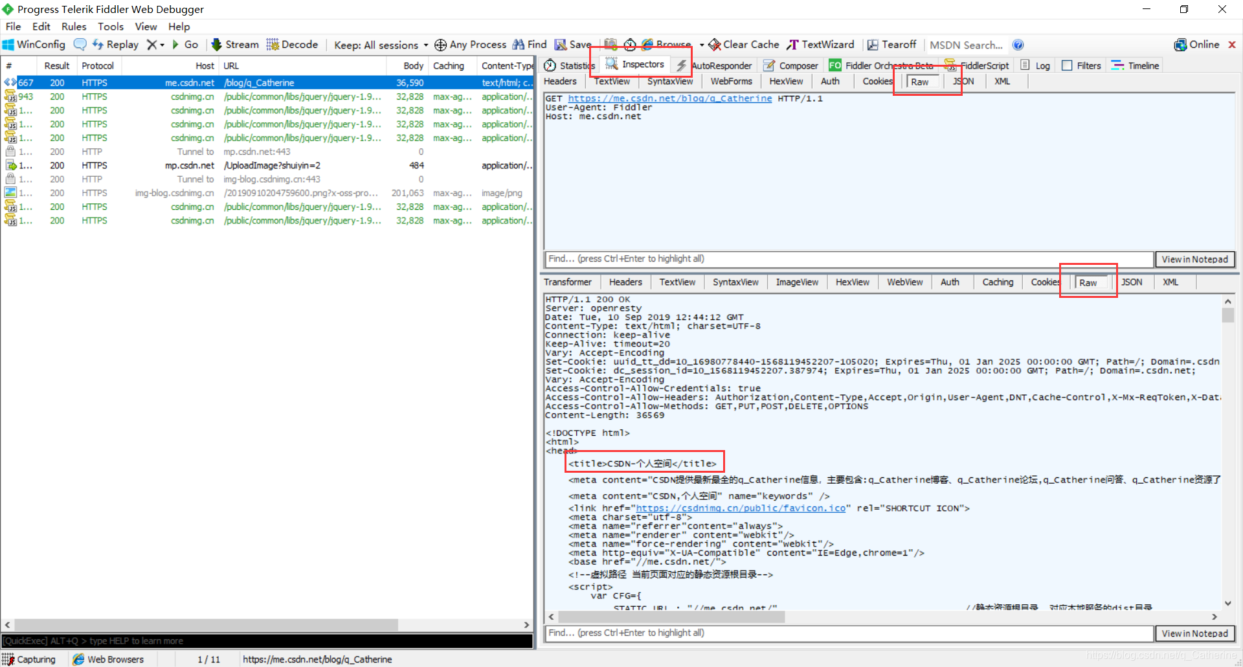Open Find sessions binoculars tool
This screenshot has width=1243, height=667.
530,45
